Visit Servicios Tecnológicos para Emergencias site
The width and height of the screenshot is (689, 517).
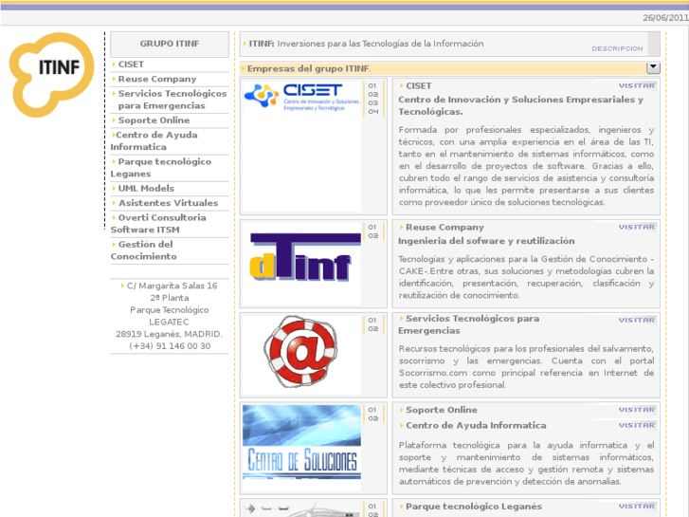[637, 320]
